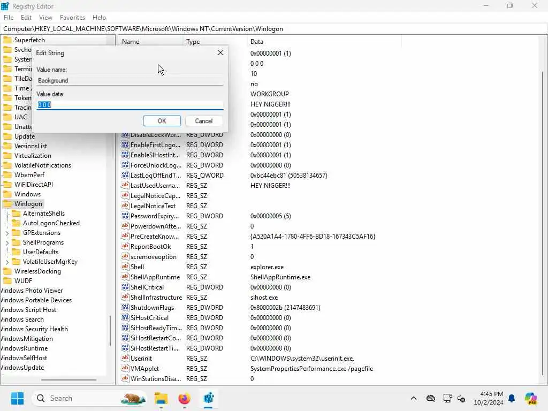The height and width of the screenshot is (411, 548).
Task: Click the DWORD icon beside ShutdownFlags
Action: [125, 307]
